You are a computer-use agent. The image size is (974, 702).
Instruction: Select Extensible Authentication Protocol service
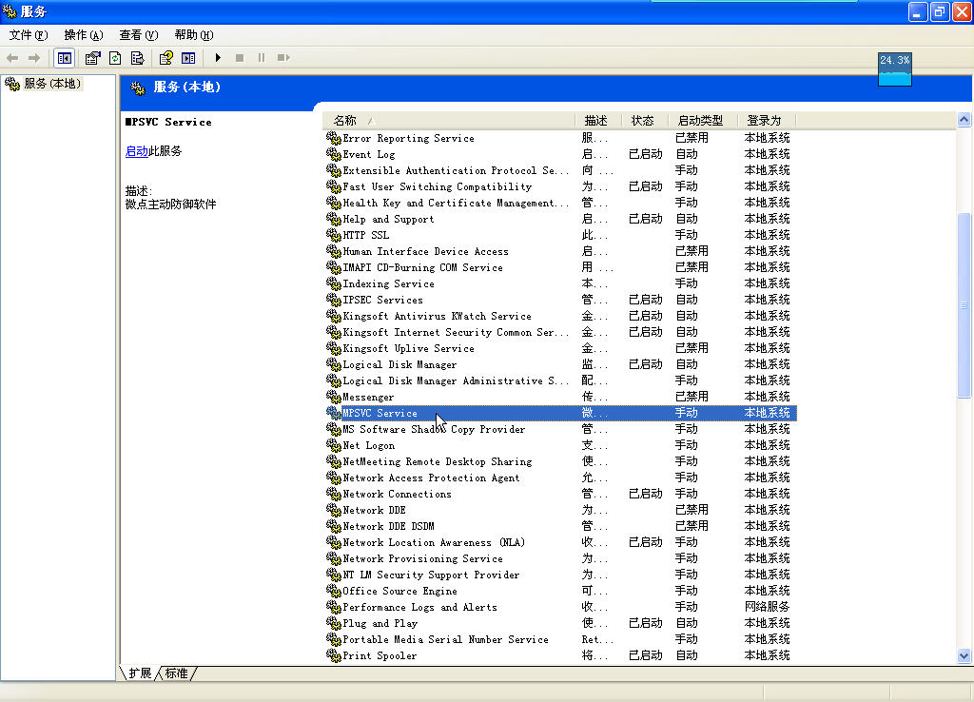[559, 170]
